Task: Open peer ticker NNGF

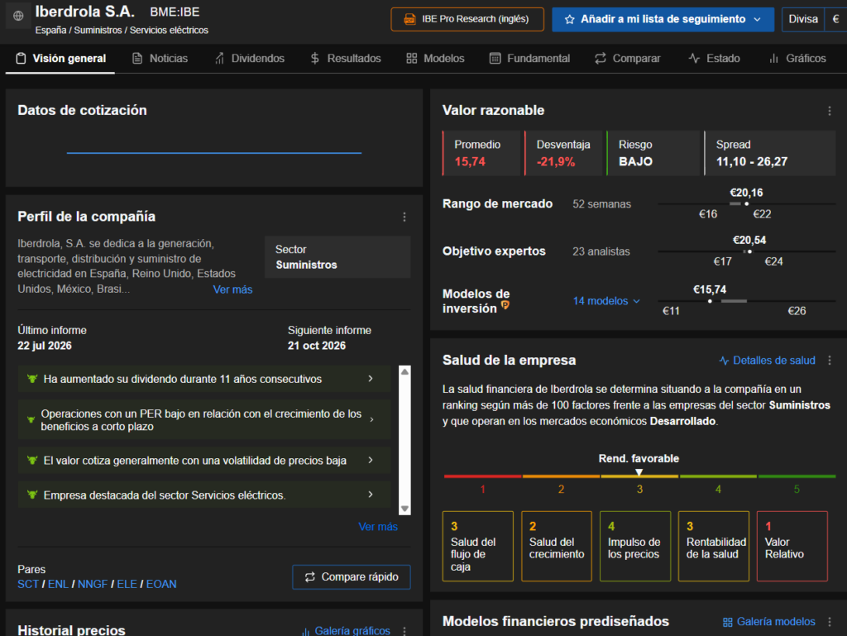Action: tap(93, 584)
